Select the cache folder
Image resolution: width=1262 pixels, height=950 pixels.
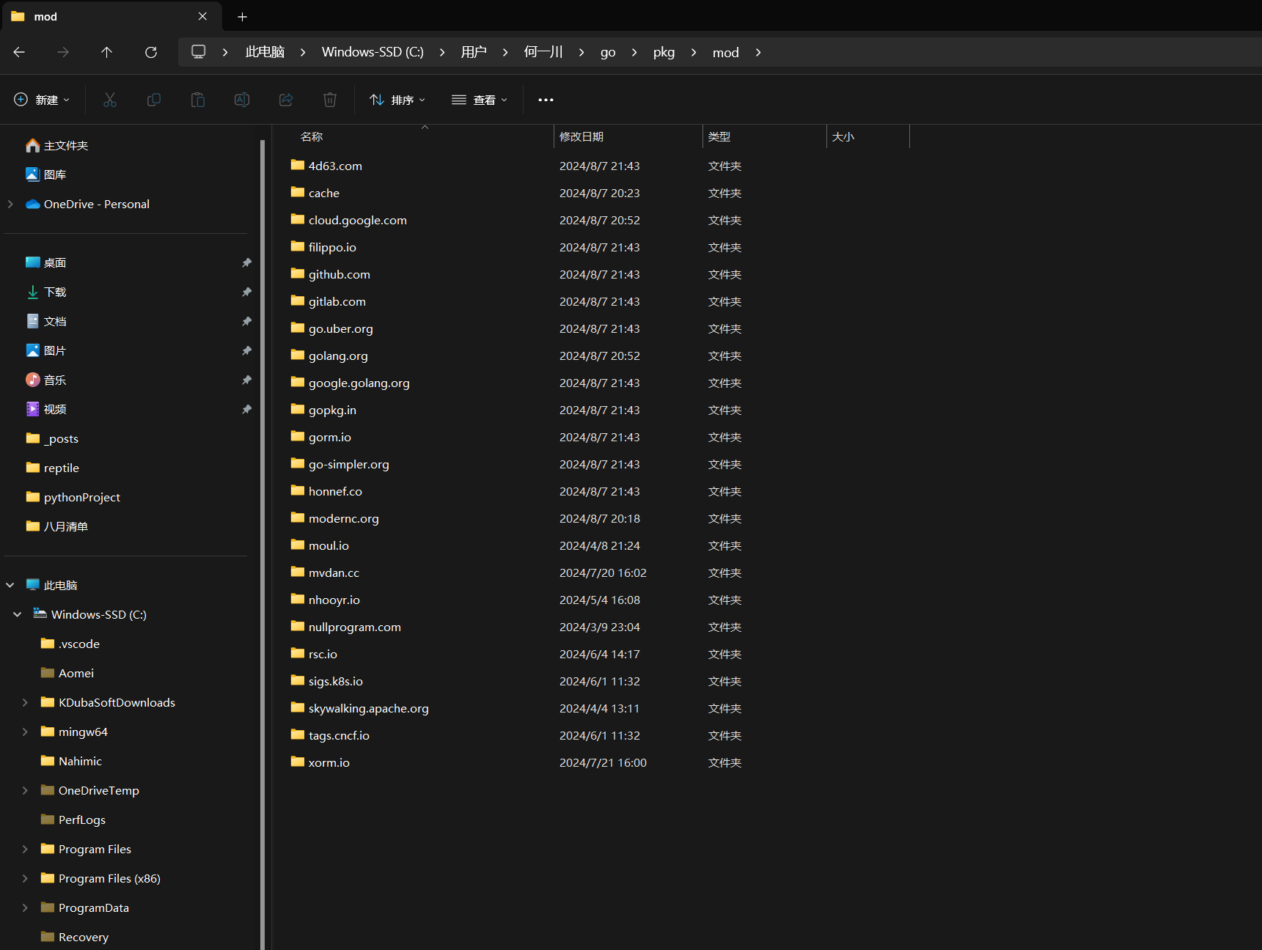[x=324, y=193]
